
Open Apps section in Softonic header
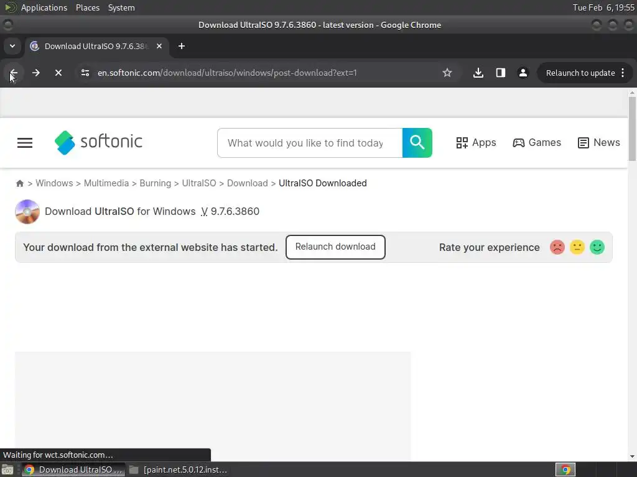coord(476,143)
